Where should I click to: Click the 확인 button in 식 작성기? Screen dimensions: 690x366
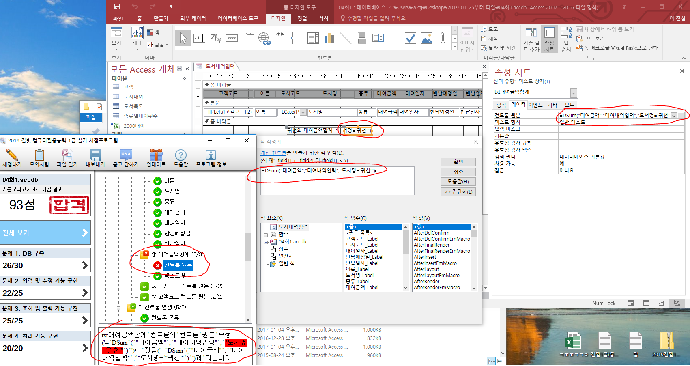coord(458,162)
